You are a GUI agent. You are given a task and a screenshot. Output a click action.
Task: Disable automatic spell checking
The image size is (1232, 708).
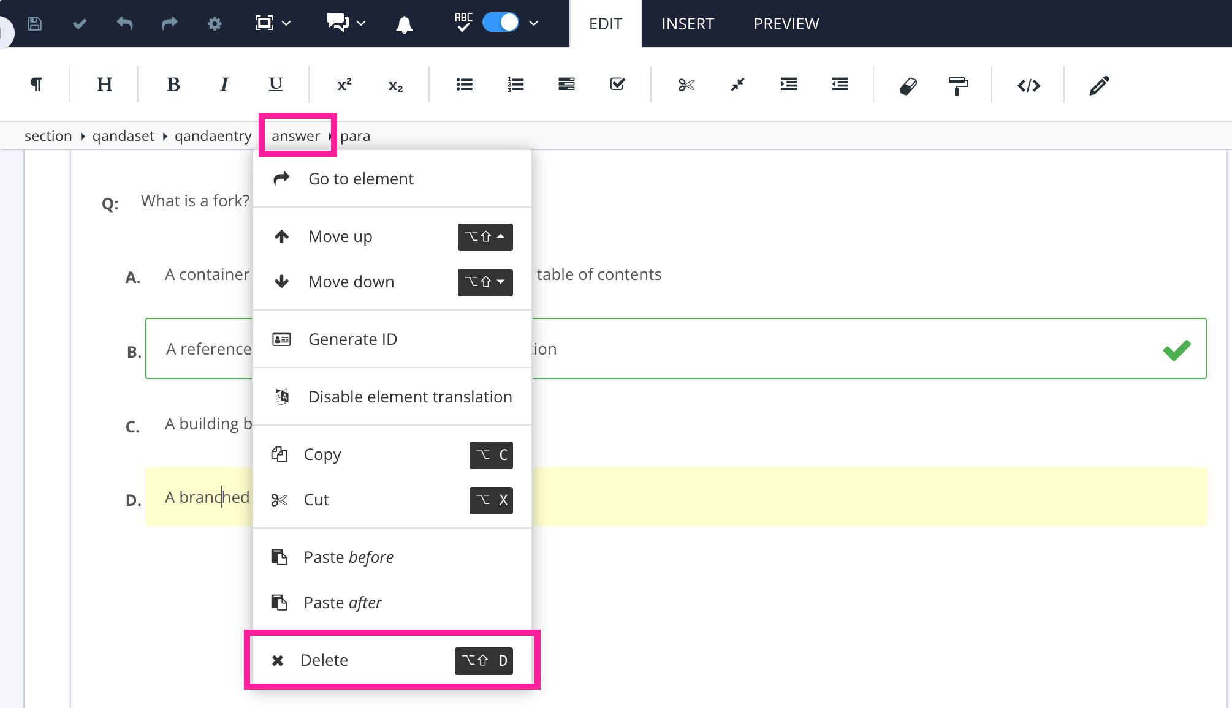pos(500,23)
